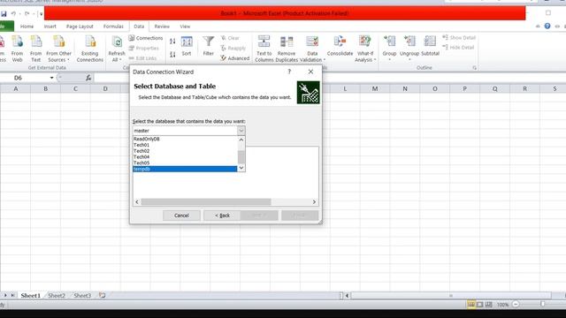Click Show Detail in Outline group

pyautogui.click(x=459, y=37)
